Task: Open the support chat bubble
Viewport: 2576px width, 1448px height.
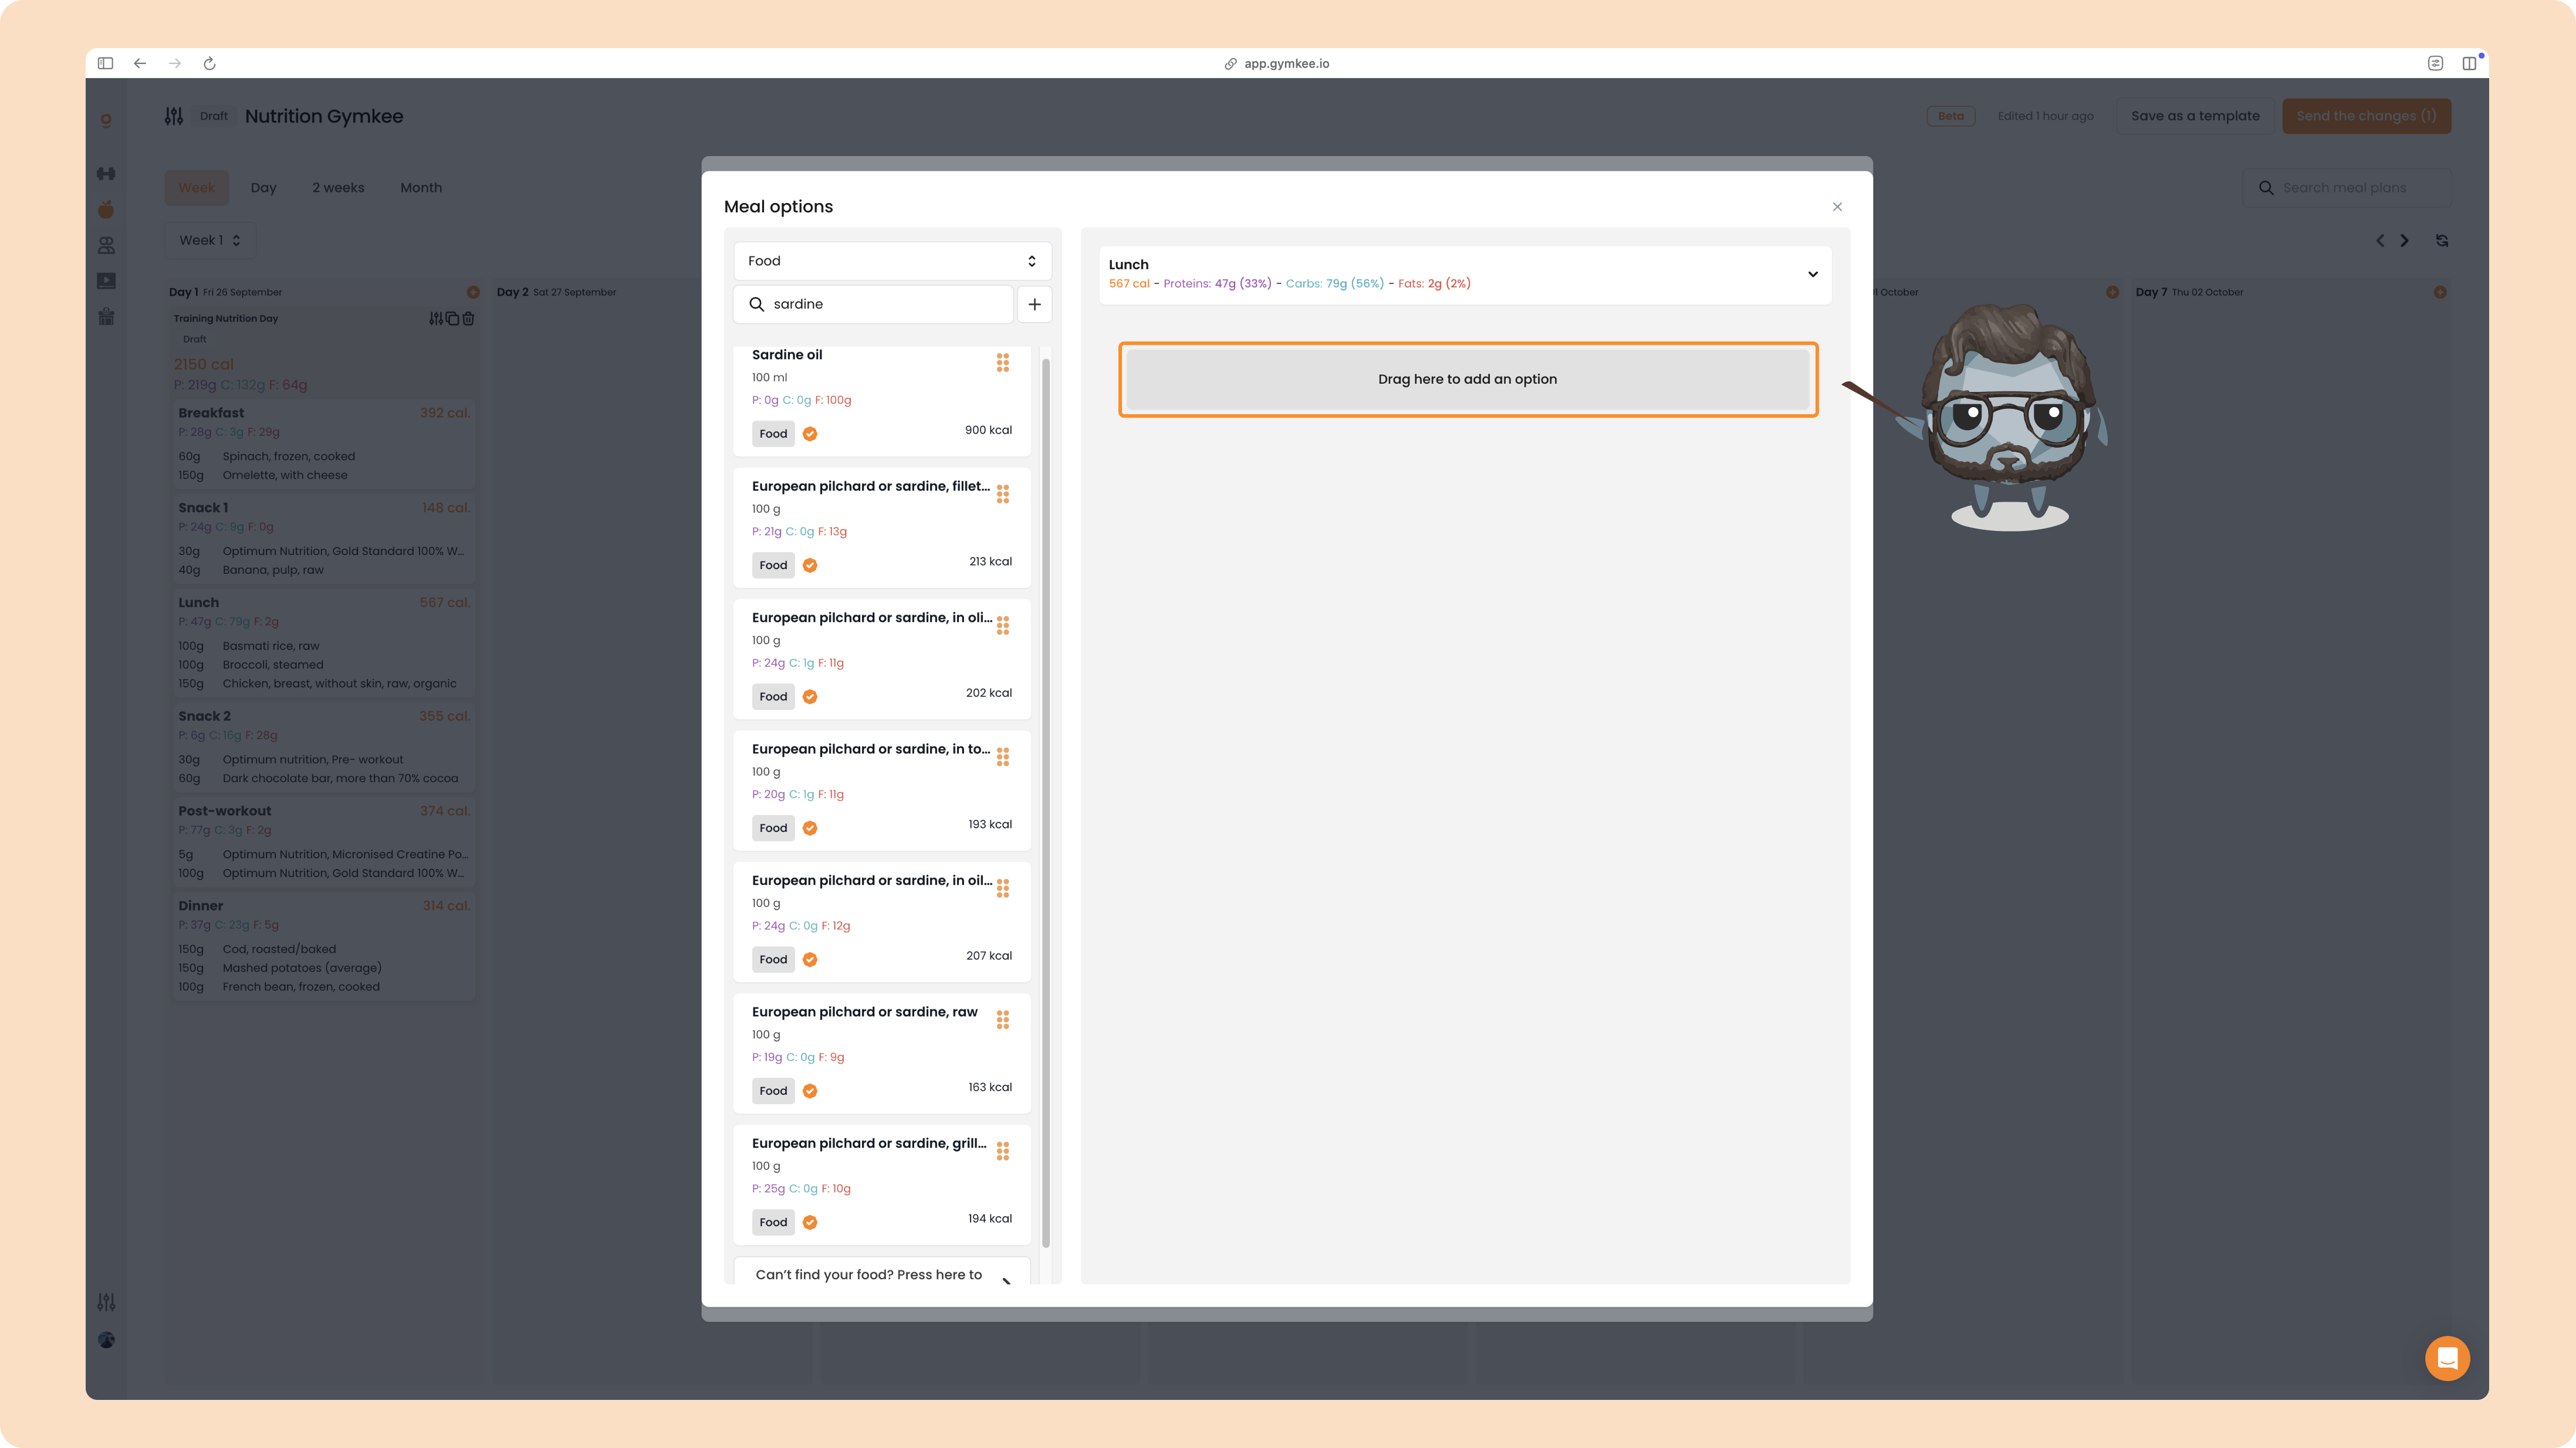Action: 2447,1358
